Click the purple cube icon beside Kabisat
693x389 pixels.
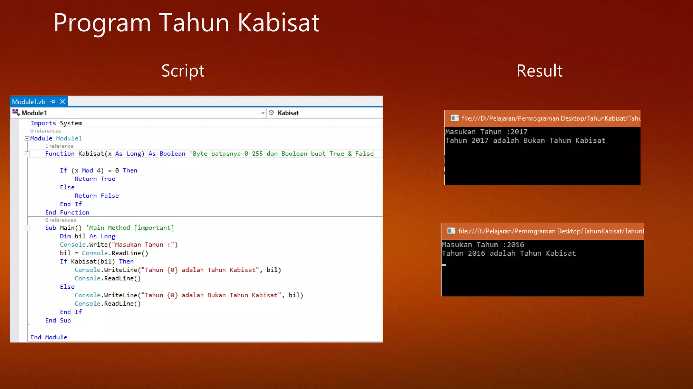click(271, 113)
